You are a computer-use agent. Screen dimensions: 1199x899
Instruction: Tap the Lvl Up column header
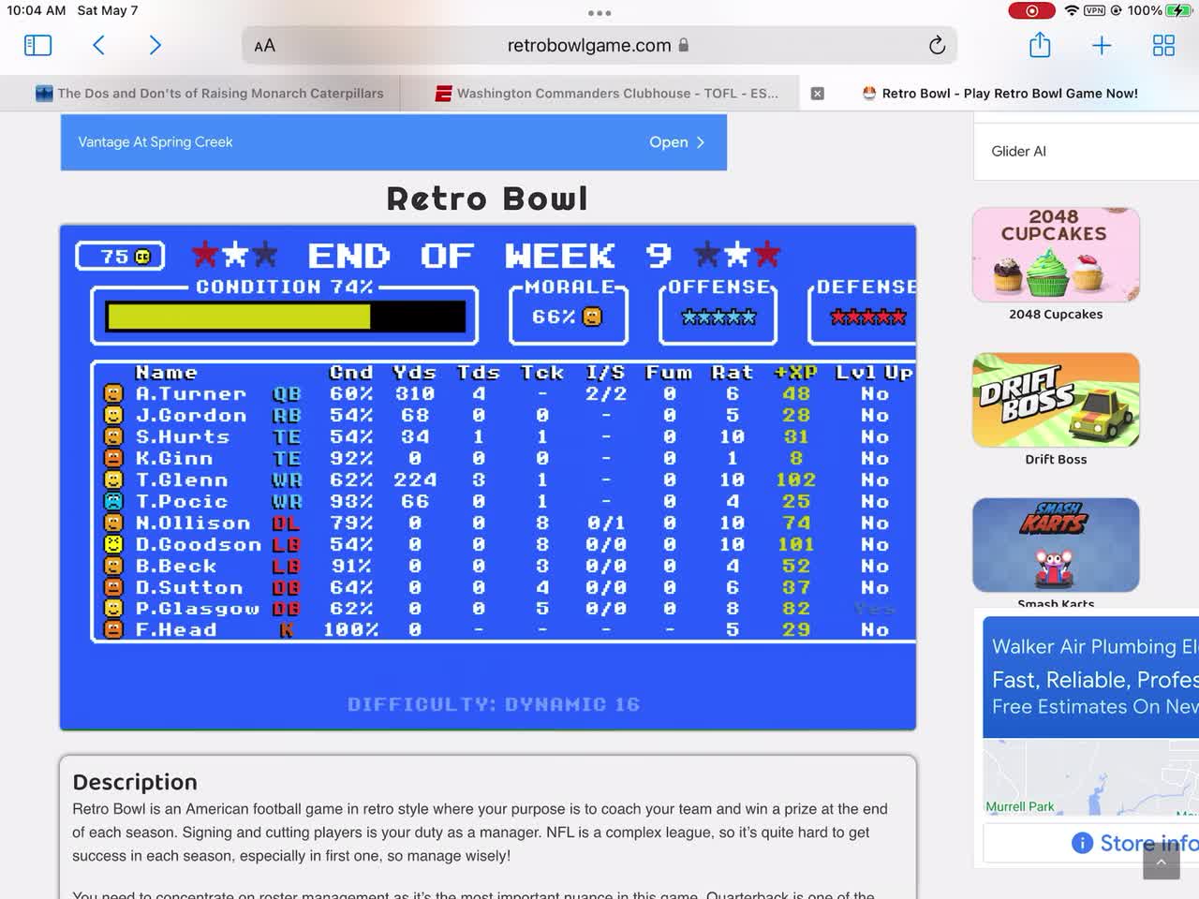(x=874, y=373)
